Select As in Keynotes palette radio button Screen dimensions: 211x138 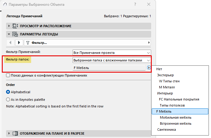click(8, 100)
